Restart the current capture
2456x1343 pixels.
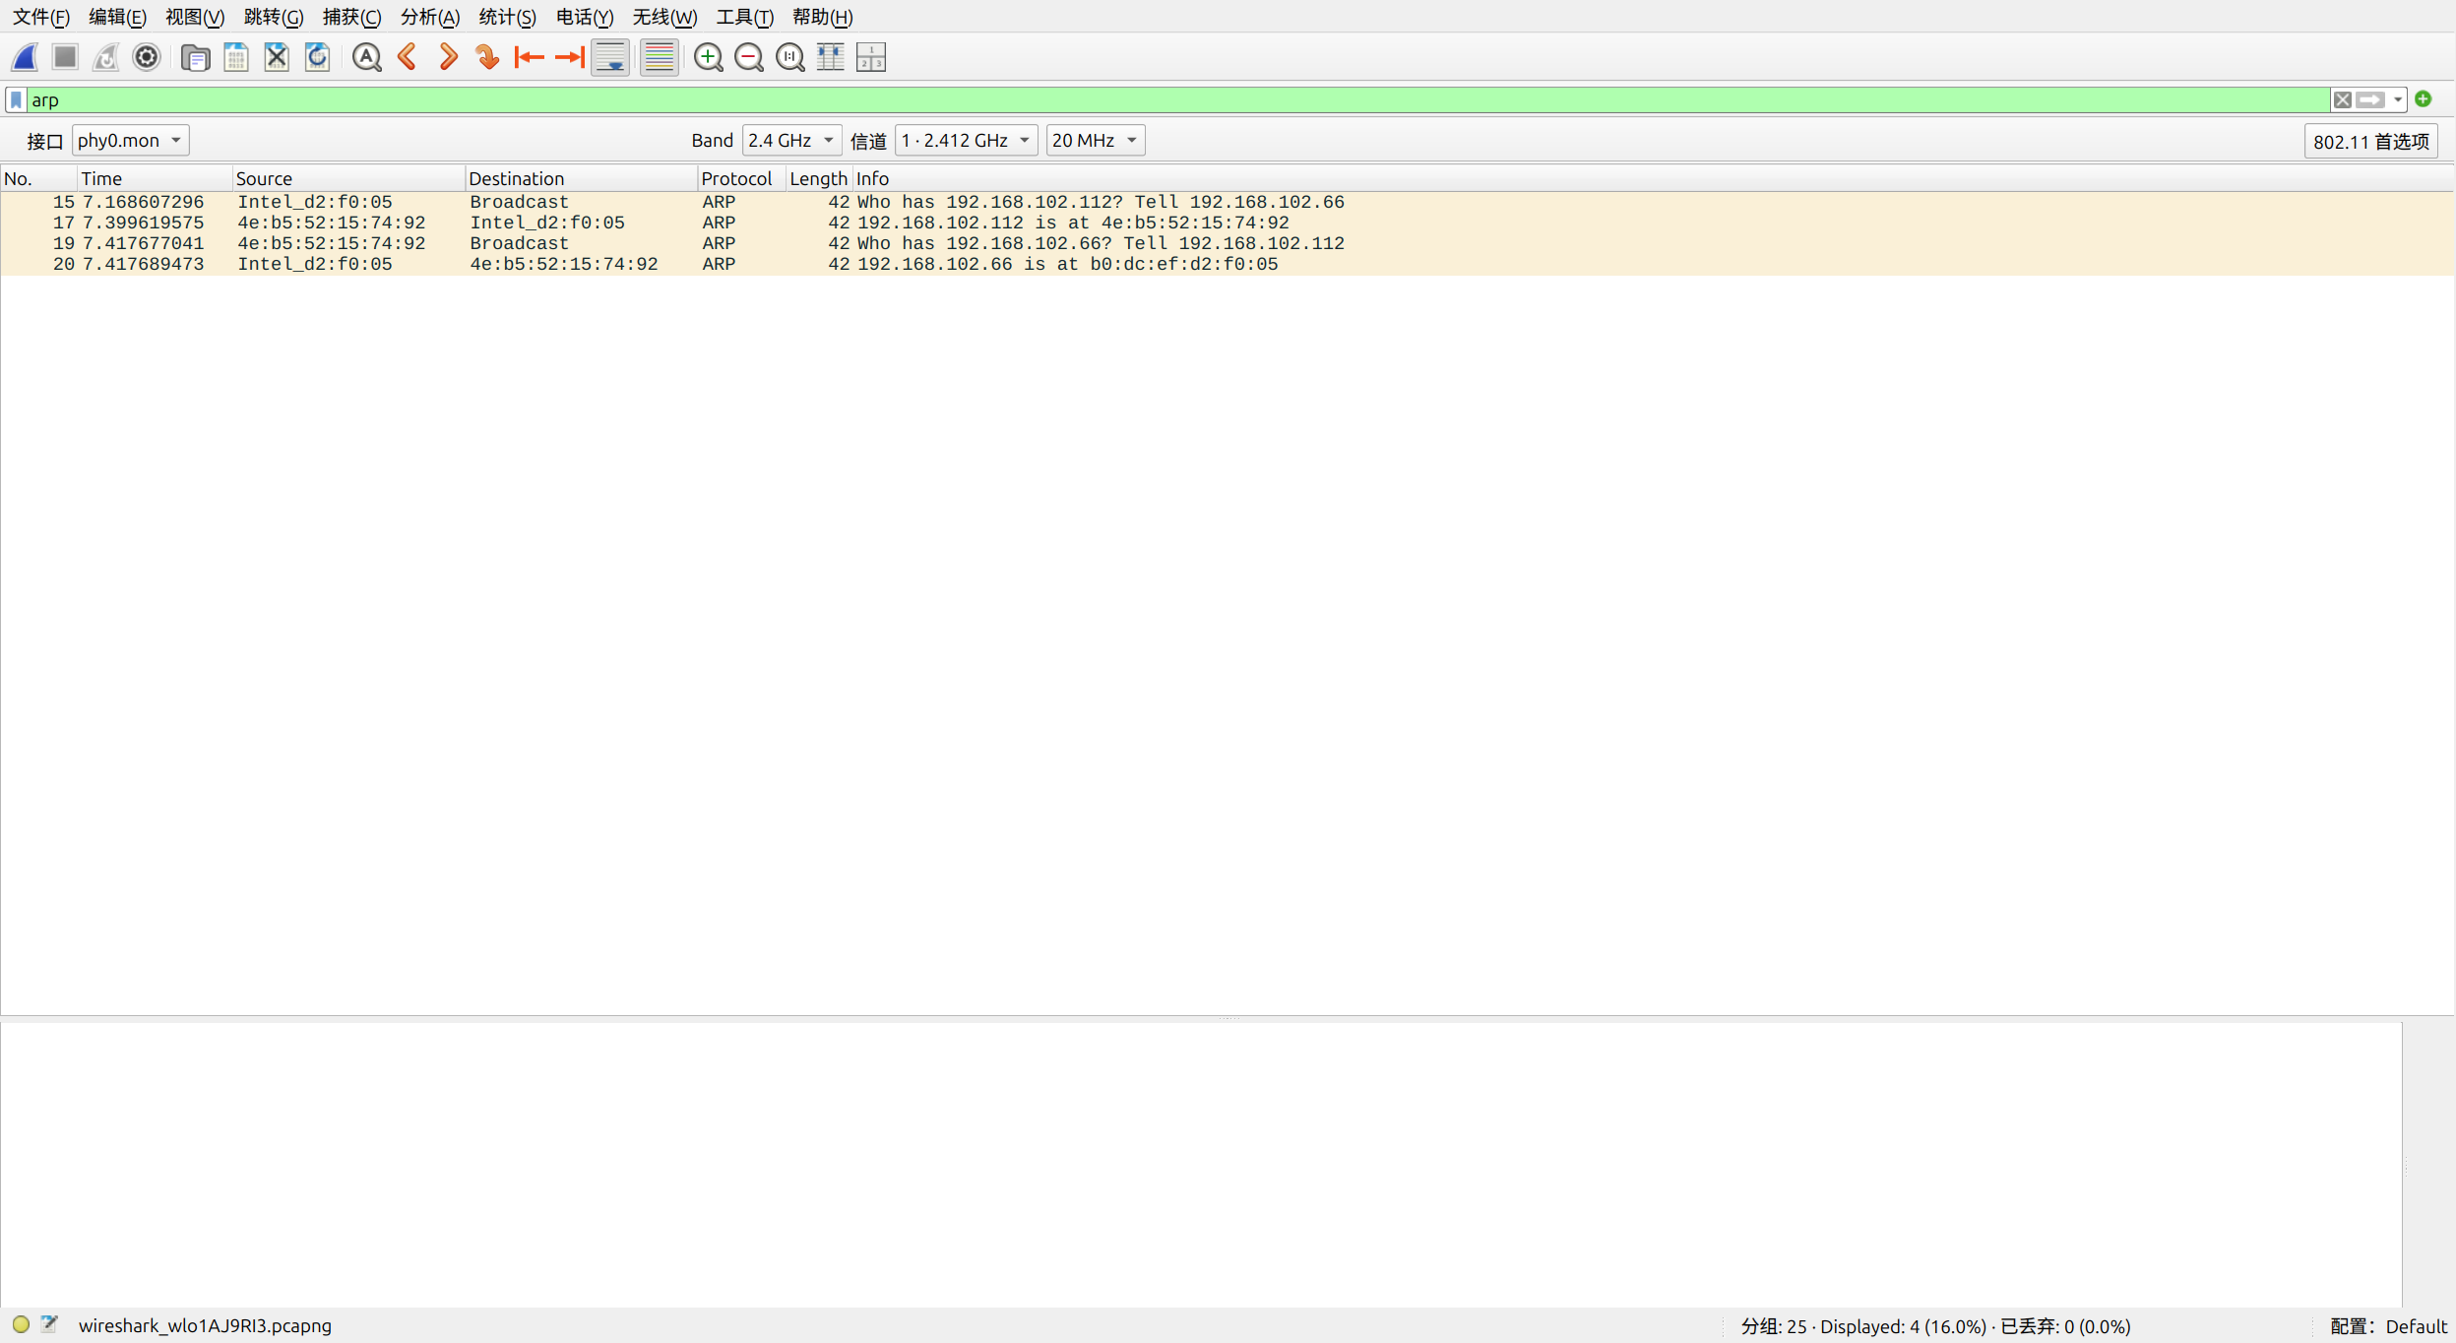[105, 57]
